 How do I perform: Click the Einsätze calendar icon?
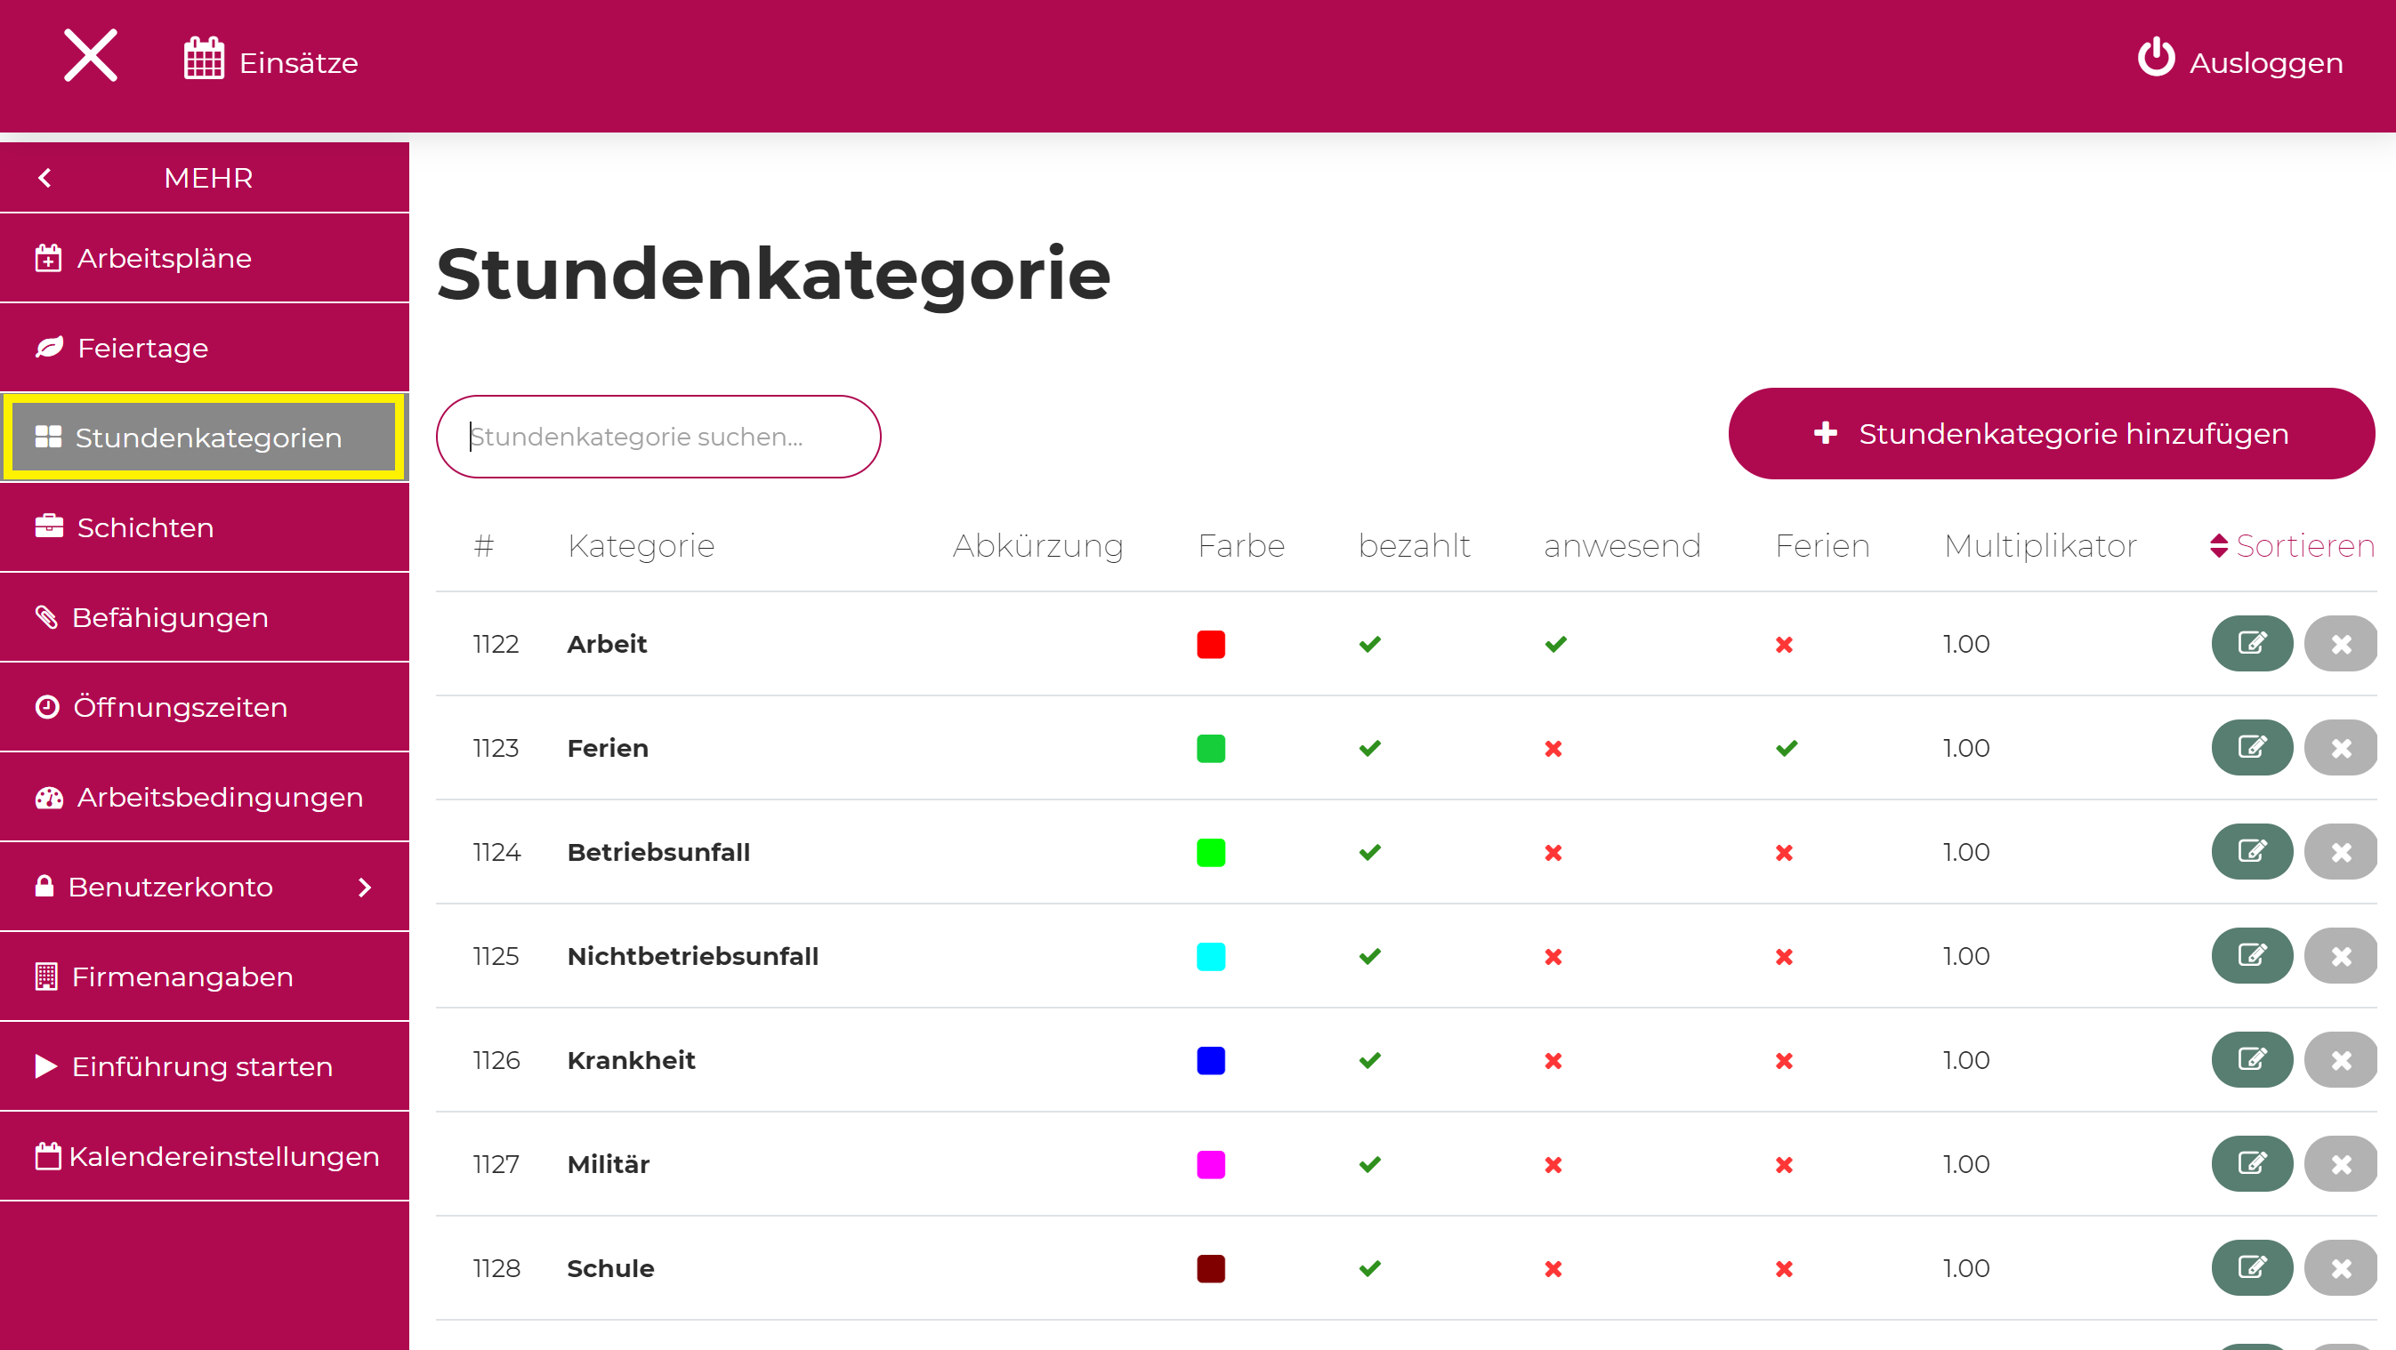tap(204, 59)
